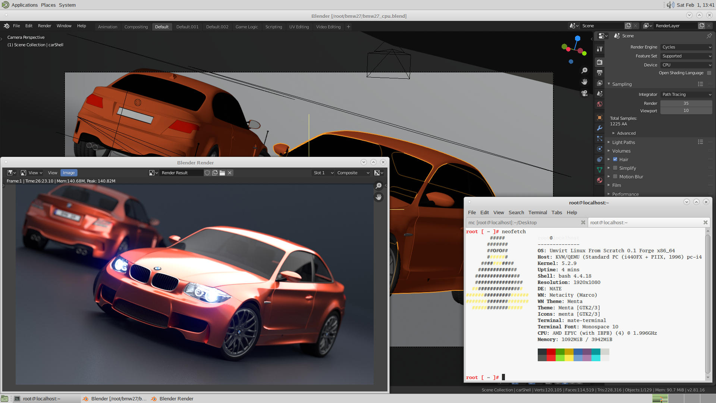Add a new workspace with plus button
This screenshot has width=716, height=403.
348,27
